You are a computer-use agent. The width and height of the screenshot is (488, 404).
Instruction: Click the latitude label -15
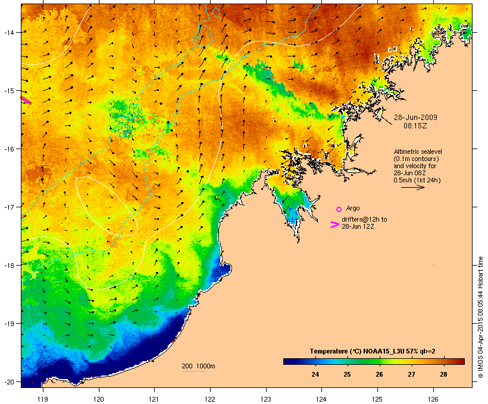pos(9,91)
